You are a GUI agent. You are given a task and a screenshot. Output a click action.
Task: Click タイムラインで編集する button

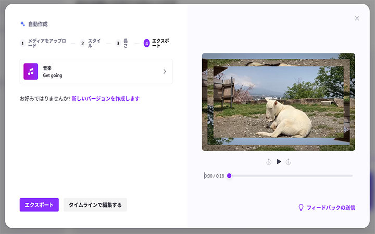(95, 205)
